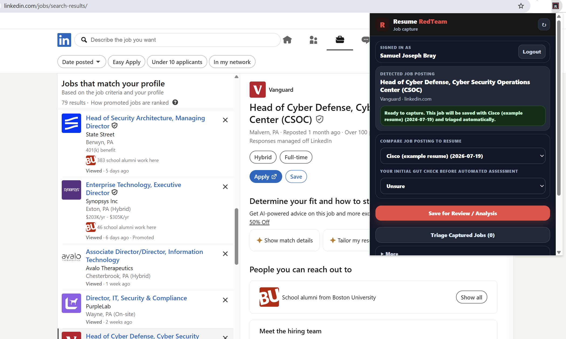This screenshot has height=339, width=566.
Task: Click the State Street company logo
Action: (71, 123)
